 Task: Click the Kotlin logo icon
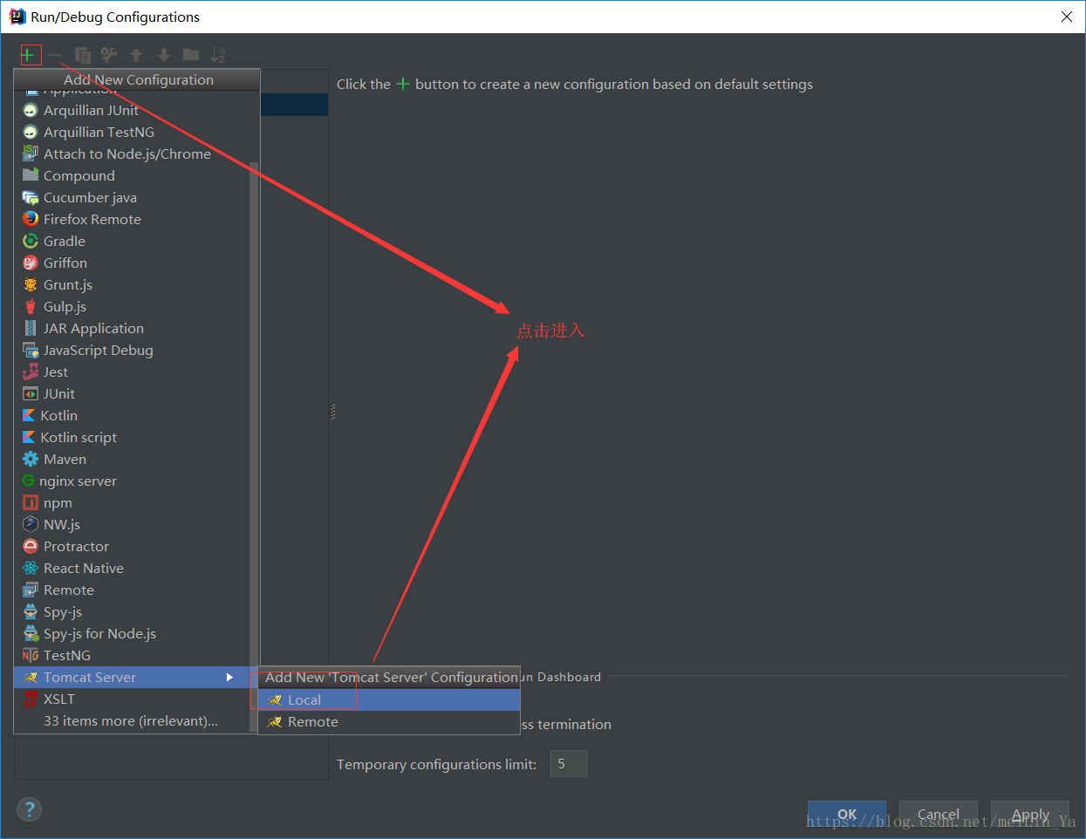pos(29,415)
